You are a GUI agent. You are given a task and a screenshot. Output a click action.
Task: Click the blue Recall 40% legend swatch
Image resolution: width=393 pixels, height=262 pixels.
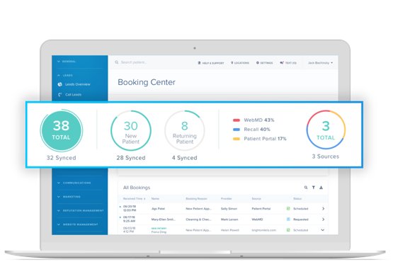point(237,130)
